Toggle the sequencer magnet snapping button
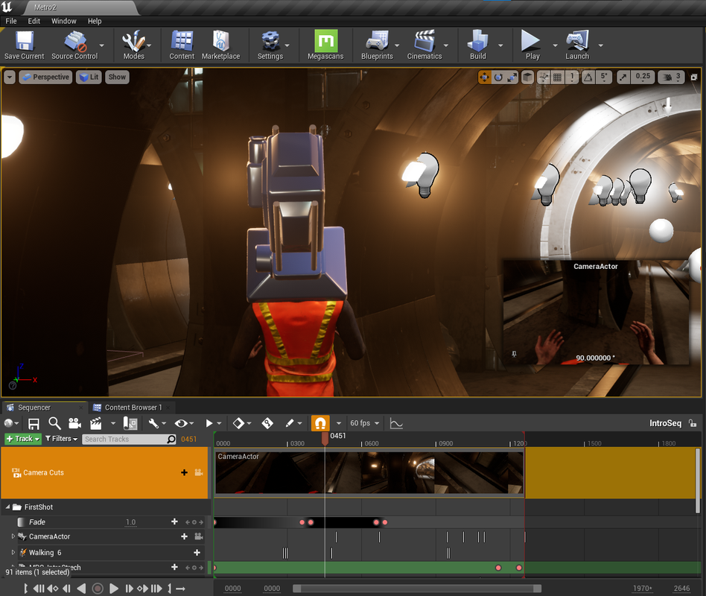 point(319,423)
